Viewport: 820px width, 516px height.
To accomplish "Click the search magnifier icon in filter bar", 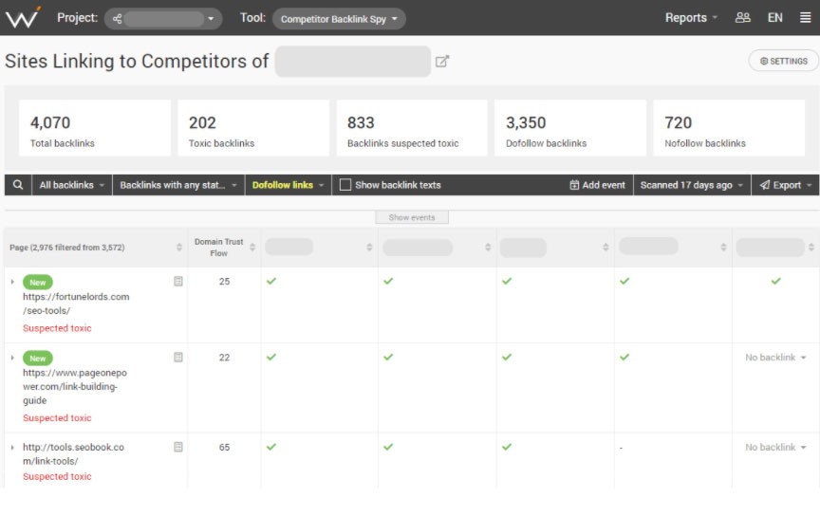I will coord(17,185).
